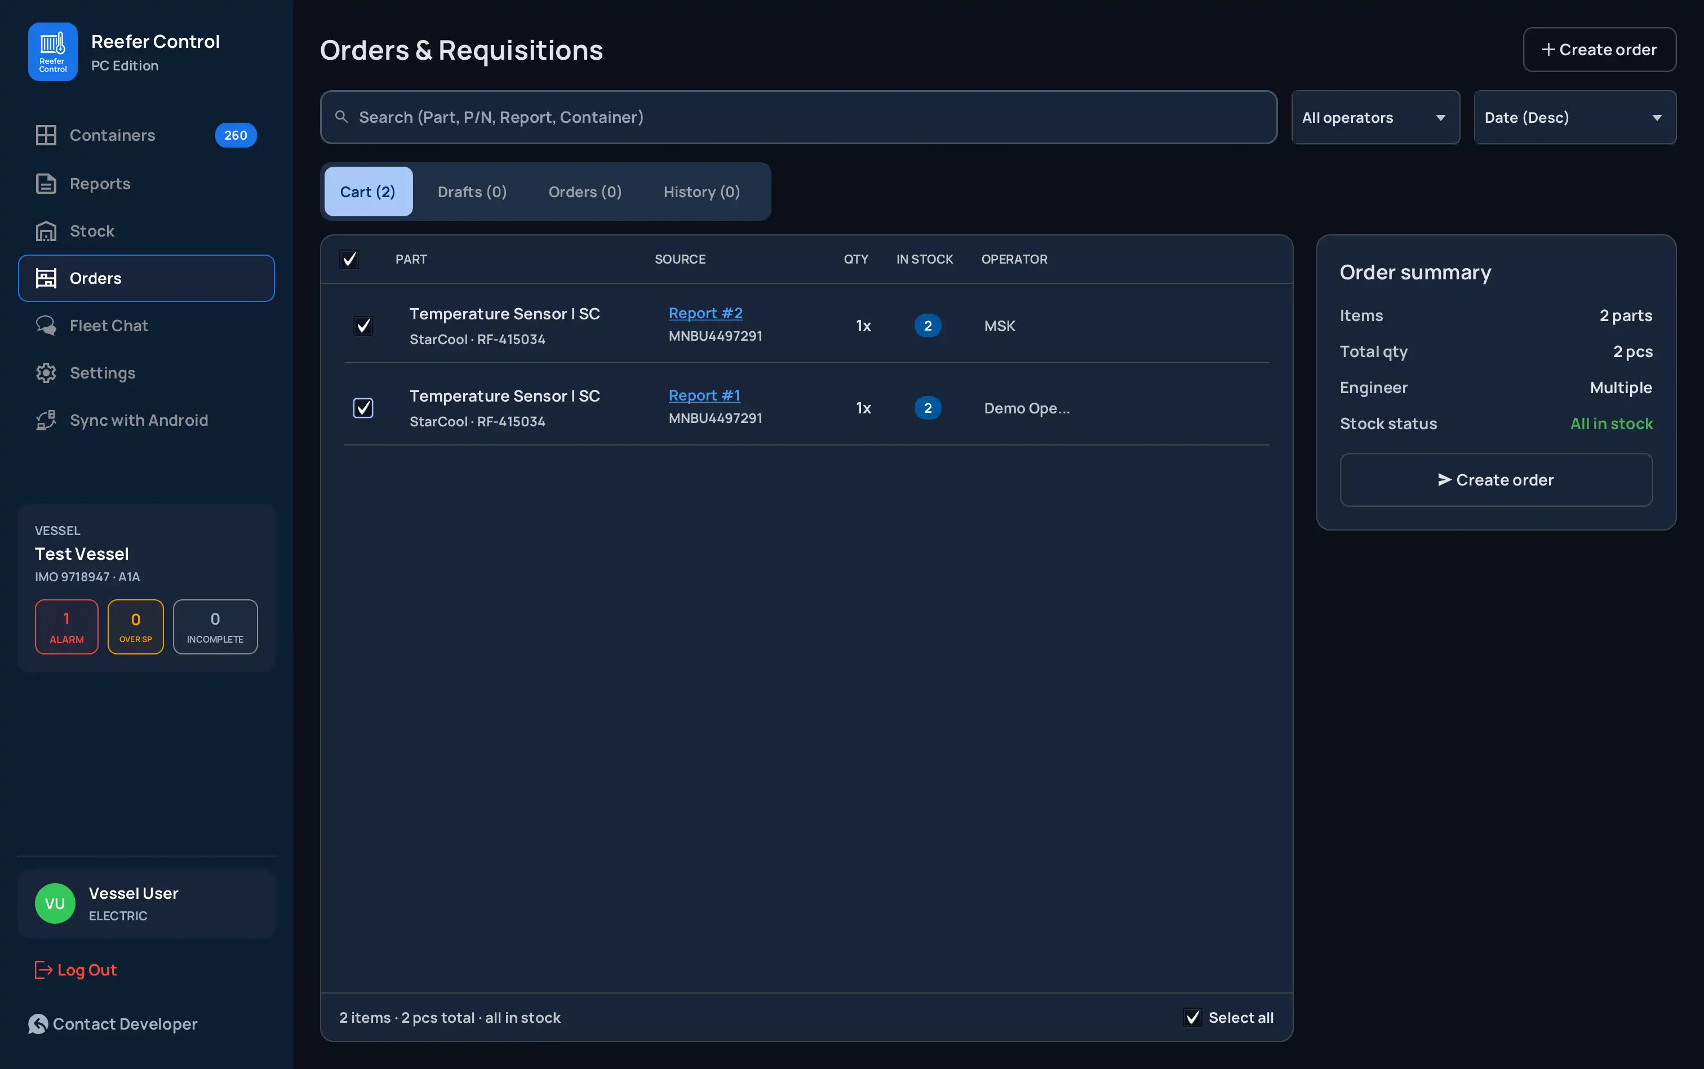Click the Orders sidebar icon
The height and width of the screenshot is (1069, 1704).
46,279
